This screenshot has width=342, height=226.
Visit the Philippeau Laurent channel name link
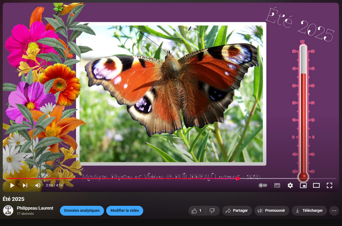point(35,208)
